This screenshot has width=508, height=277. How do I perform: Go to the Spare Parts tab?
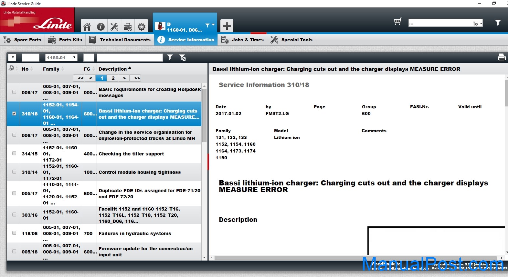click(22, 40)
